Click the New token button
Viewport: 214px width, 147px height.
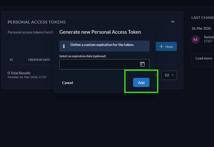[166, 46]
